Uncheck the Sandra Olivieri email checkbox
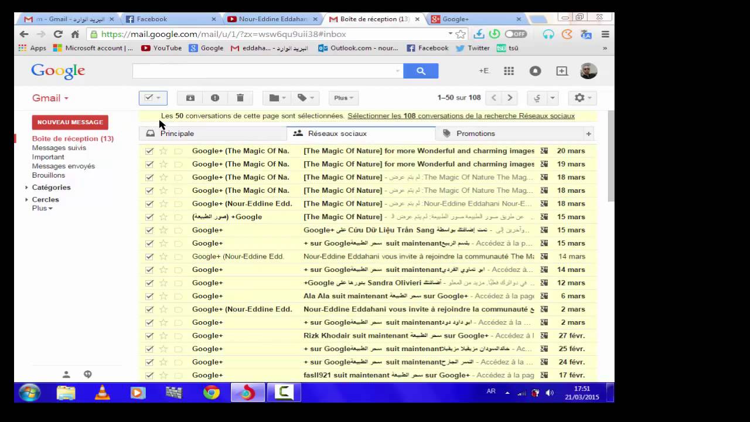The height and width of the screenshot is (422, 750). 149,283
